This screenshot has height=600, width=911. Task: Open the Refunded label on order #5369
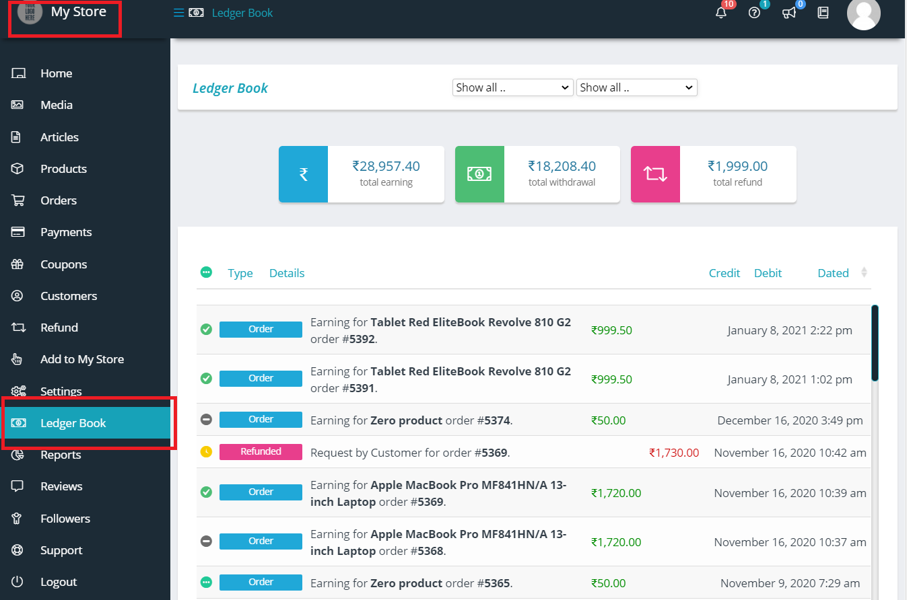261,451
